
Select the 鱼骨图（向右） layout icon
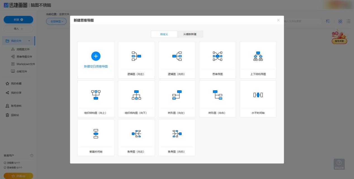pyautogui.click(x=177, y=134)
